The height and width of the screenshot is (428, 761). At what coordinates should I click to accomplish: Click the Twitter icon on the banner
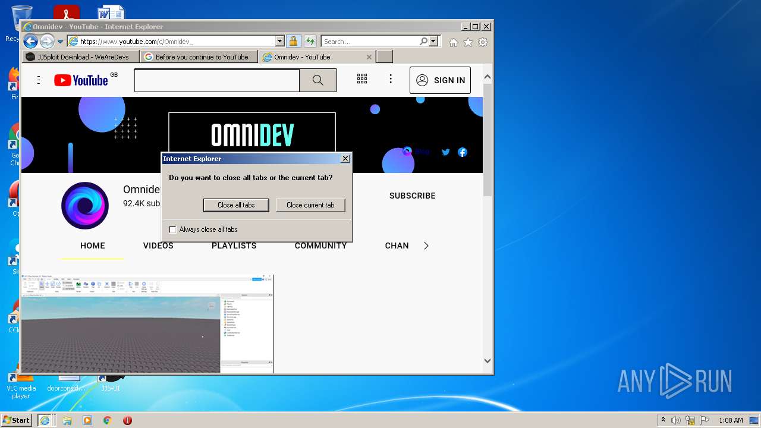(x=446, y=152)
